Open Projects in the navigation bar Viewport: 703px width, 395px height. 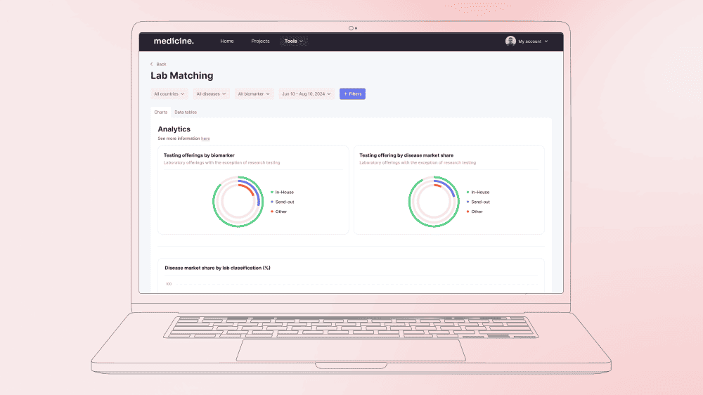coord(260,41)
